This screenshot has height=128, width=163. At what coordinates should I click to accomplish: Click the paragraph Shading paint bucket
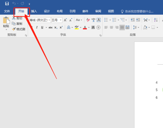click(x=145, y=28)
